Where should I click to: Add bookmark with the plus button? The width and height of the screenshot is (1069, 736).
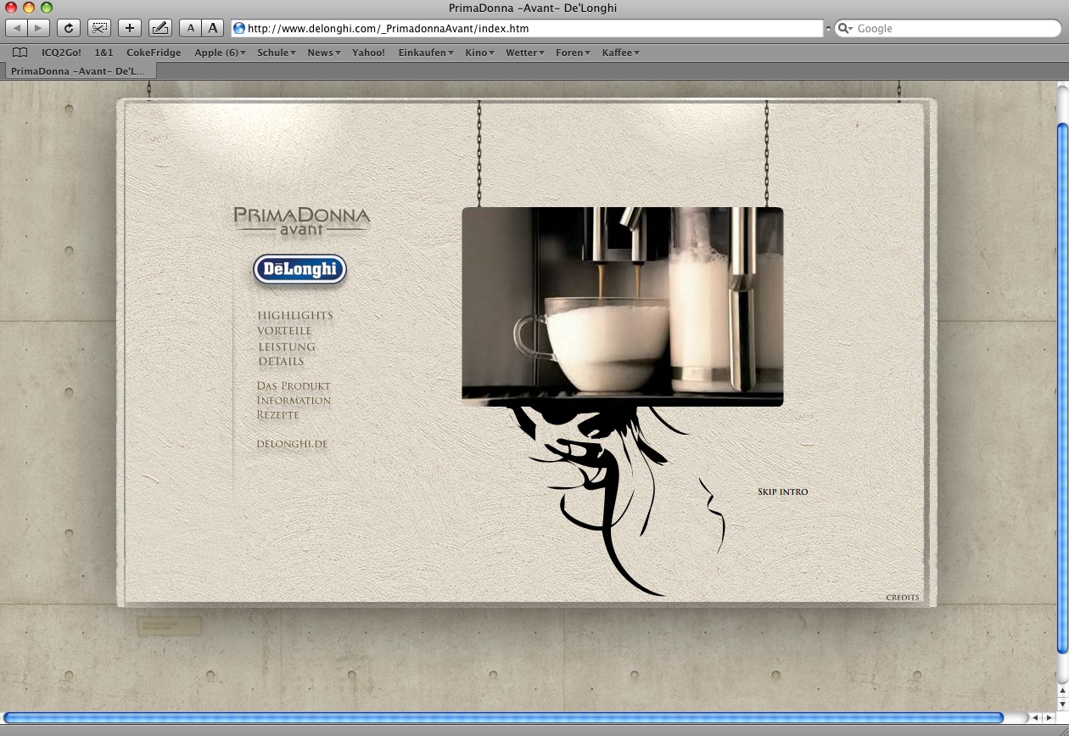(129, 28)
